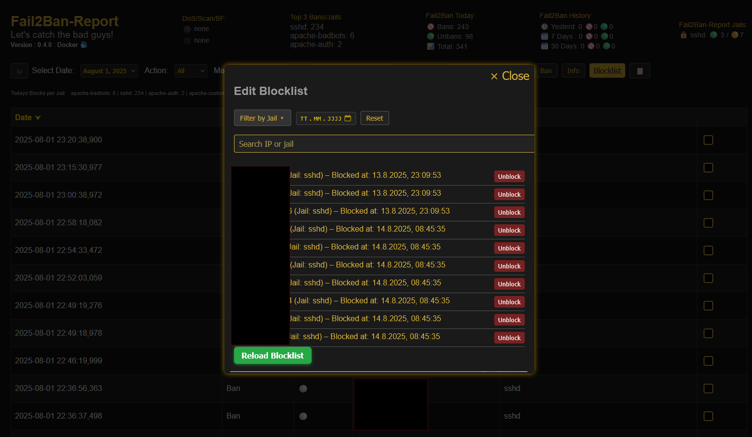
Task: Click the red ban icon in the 7 Days row
Action: click(x=589, y=36)
